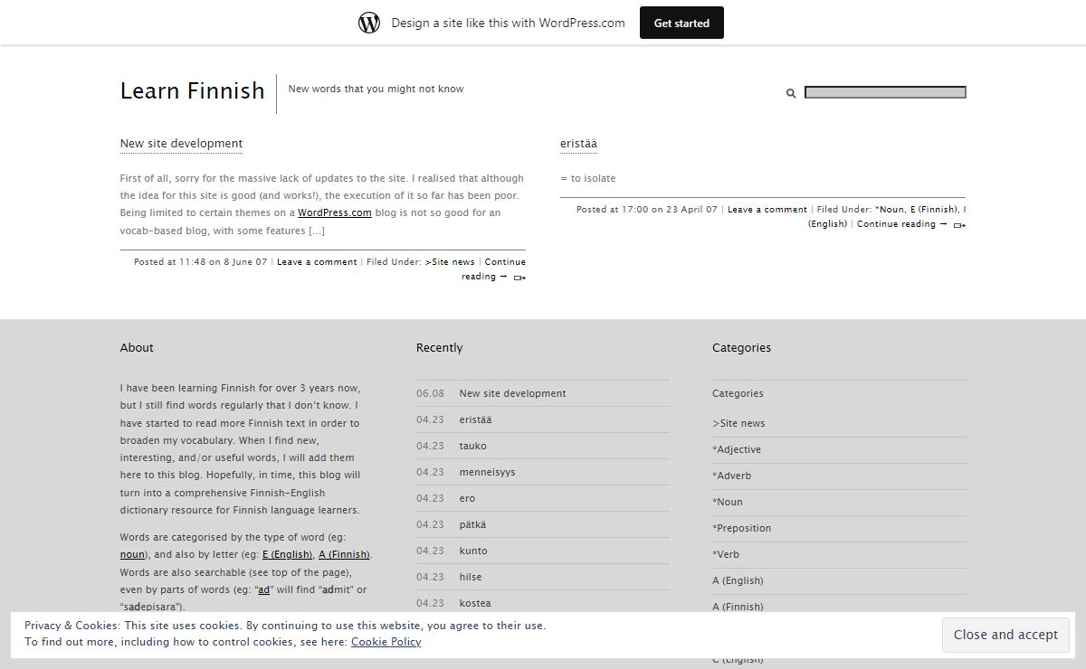Click the tagline New words that you might not know
Image resolution: width=1086 pixels, height=669 pixels.
tap(376, 89)
